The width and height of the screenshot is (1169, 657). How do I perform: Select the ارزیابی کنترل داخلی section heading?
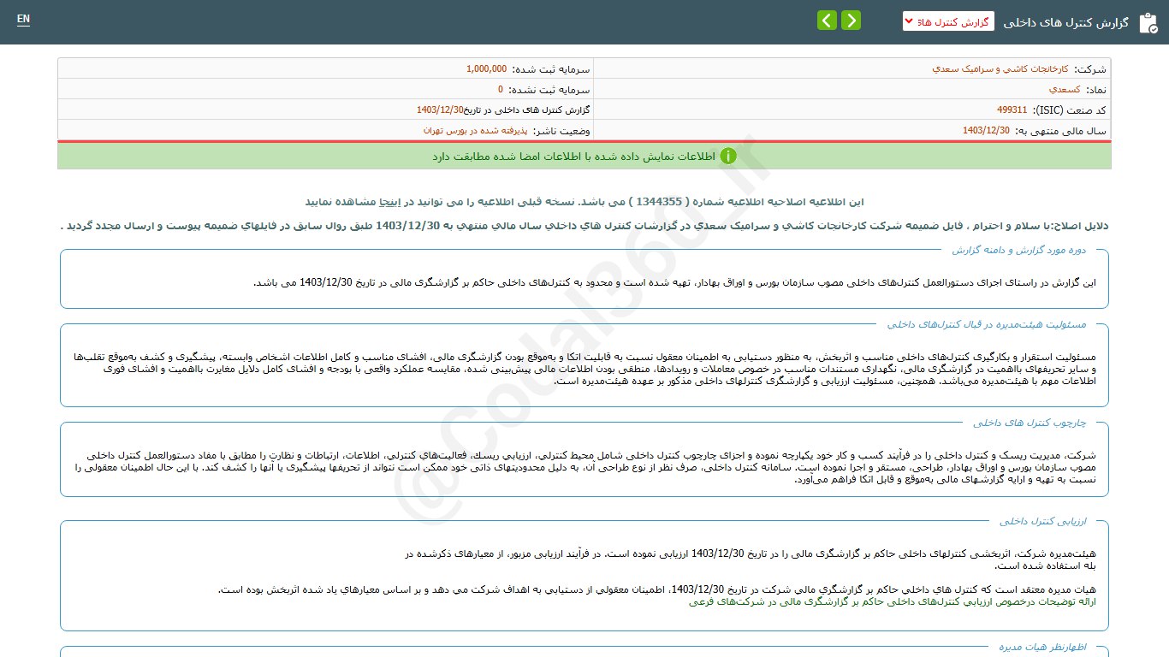1041,520
